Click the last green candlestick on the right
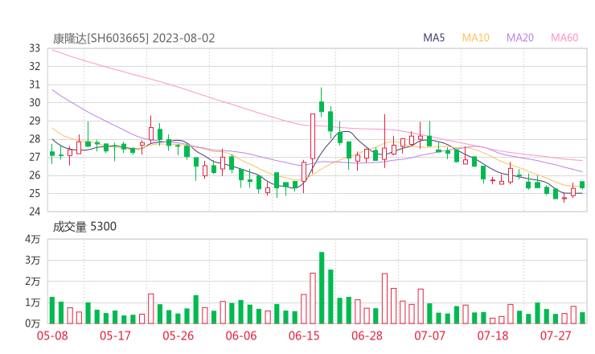Image resolution: width=595 pixels, height=354 pixels. (x=582, y=185)
